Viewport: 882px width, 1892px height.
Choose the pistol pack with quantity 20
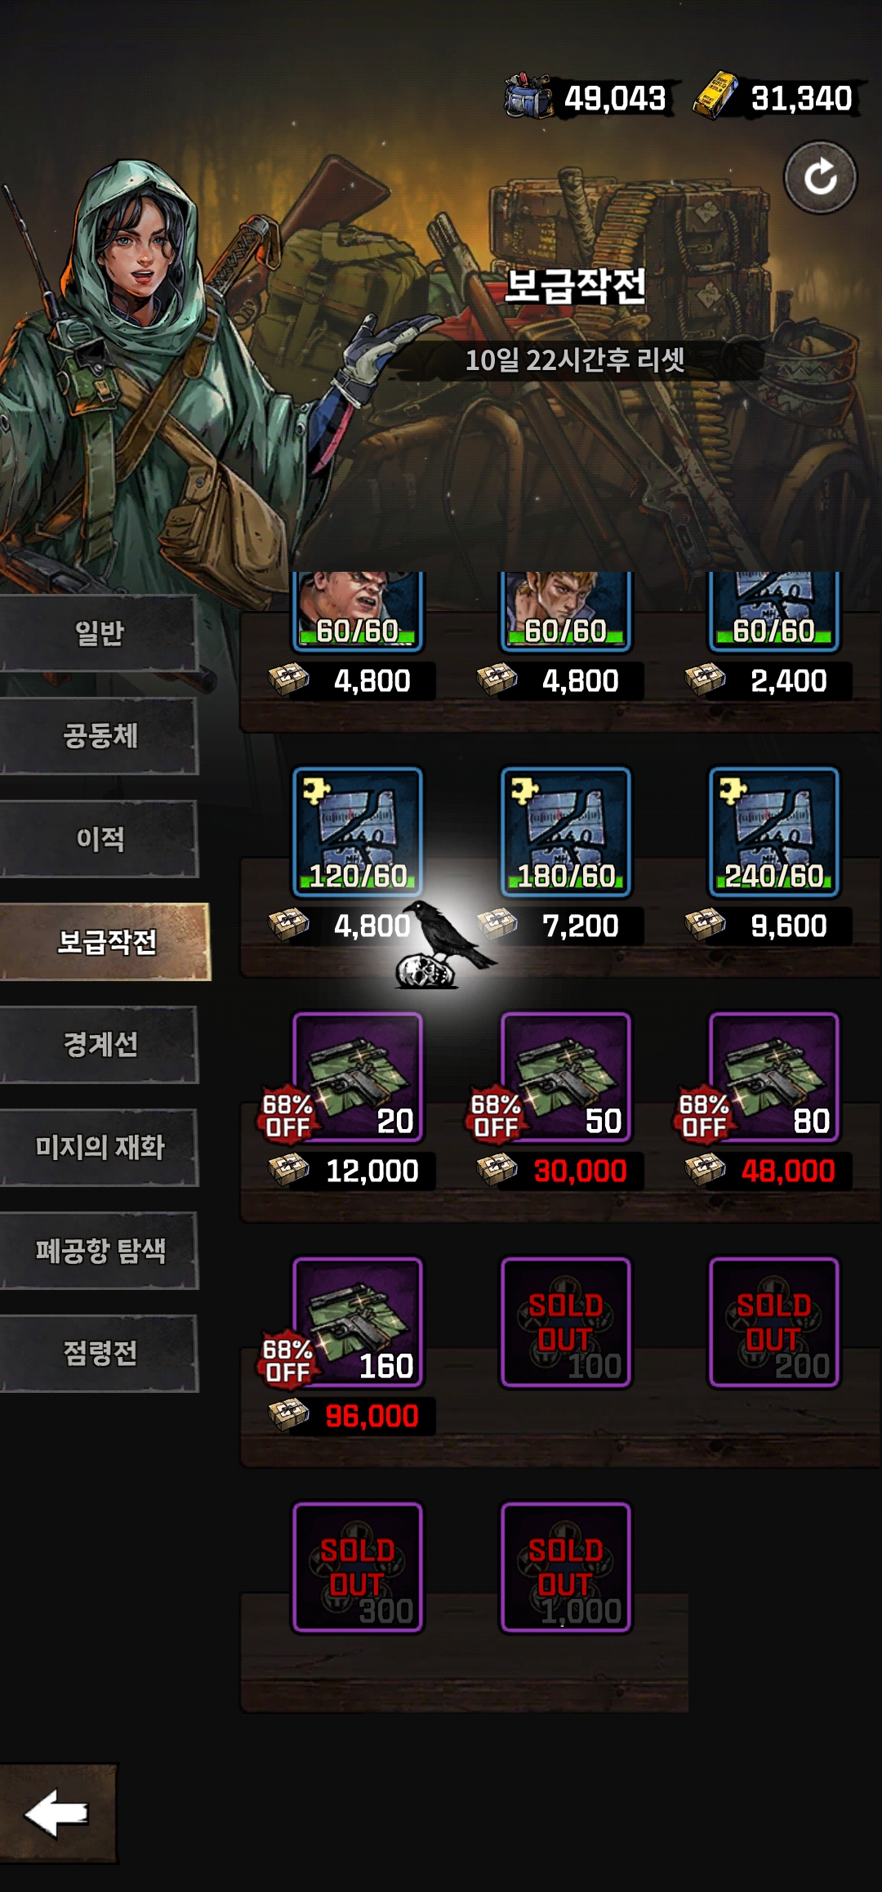pos(358,1077)
